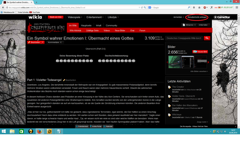Open the Kommentare button
240x151 pixels.
[x=55, y=42]
